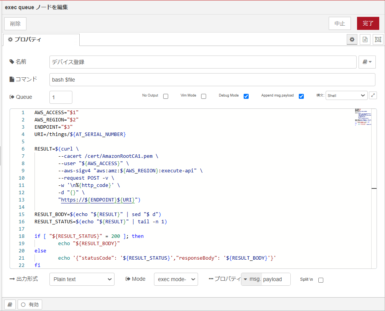Click the --user line in code
The height and width of the screenshot is (311, 385).
pos(93,164)
